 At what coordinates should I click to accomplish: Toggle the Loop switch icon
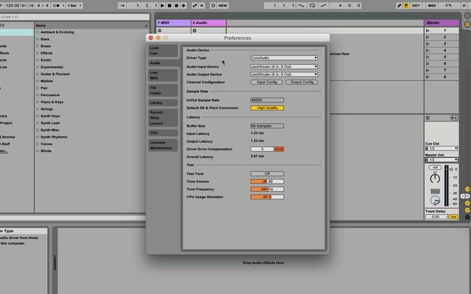pos(313,5)
